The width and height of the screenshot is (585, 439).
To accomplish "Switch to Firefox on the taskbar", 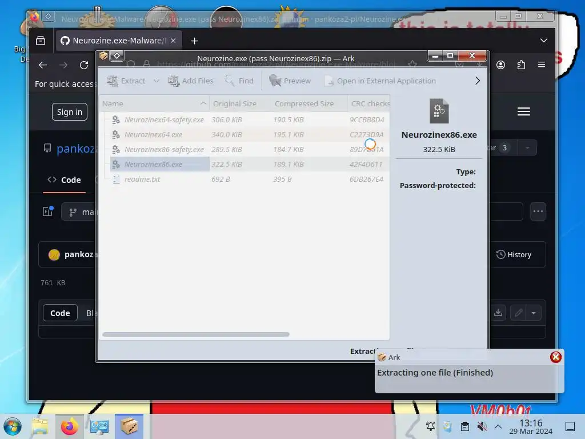I will coord(70,426).
